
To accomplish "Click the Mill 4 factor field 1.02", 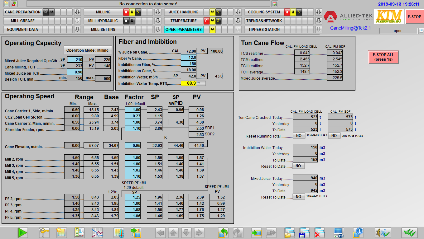I will point(133,170).
